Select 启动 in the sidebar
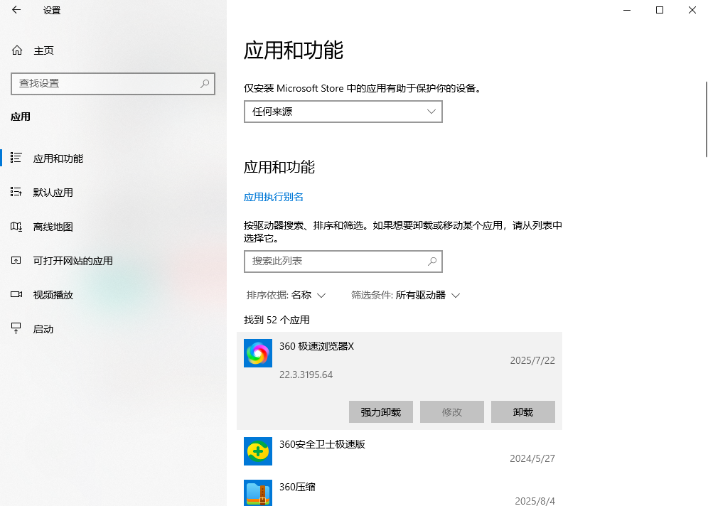 tap(44, 328)
